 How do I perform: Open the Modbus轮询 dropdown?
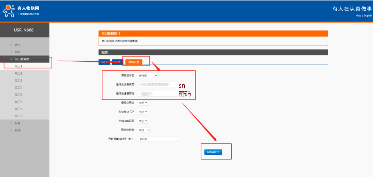point(143,121)
